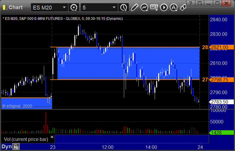Close the chart window with red X
This screenshot has width=235, height=151.
[226, 3]
